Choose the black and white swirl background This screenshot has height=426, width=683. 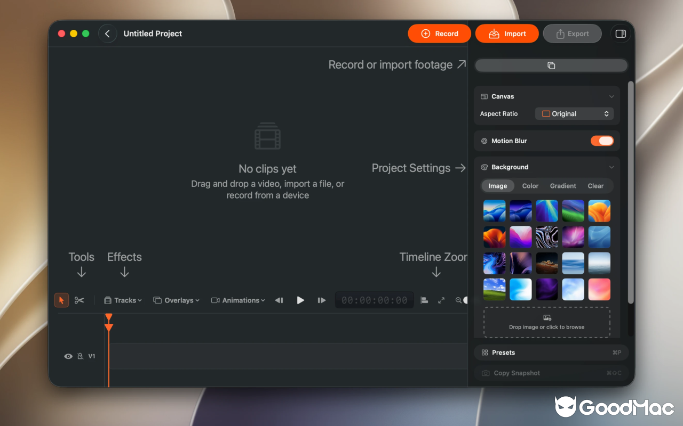pyautogui.click(x=547, y=237)
